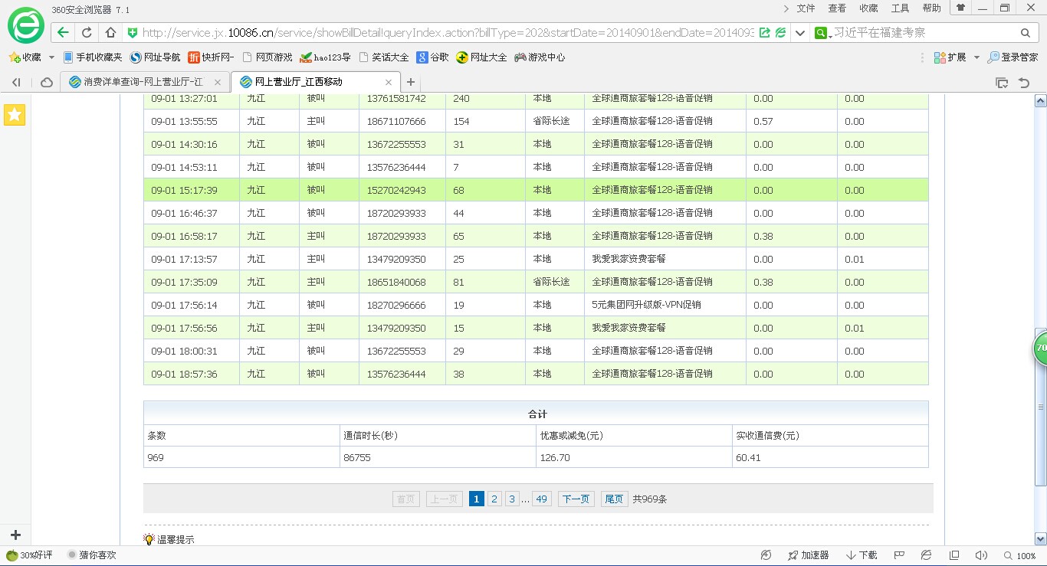Open address bar URL history dropdown
1047x566 pixels.
click(x=800, y=32)
